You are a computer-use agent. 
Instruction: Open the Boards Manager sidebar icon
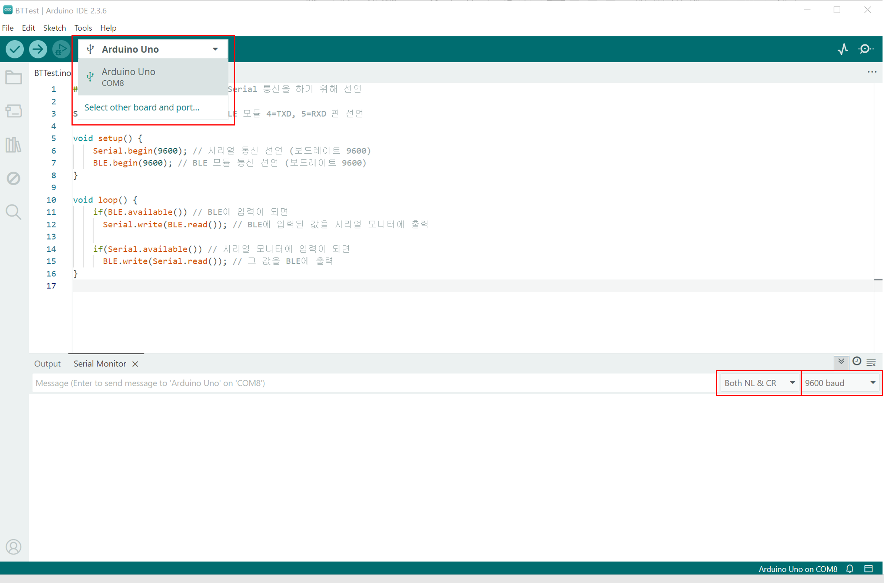coord(14,111)
